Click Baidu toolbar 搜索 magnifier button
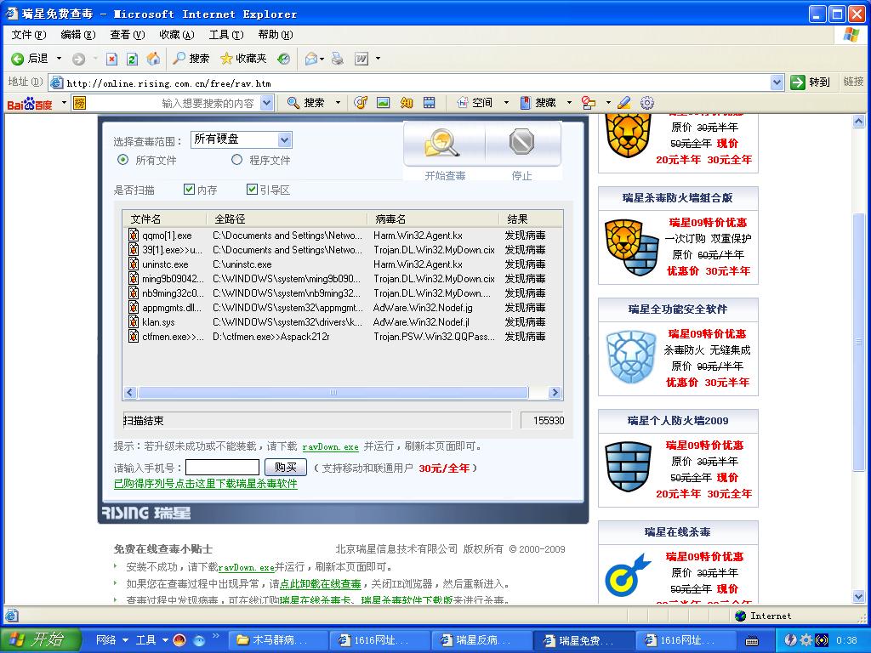 pos(305,103)
